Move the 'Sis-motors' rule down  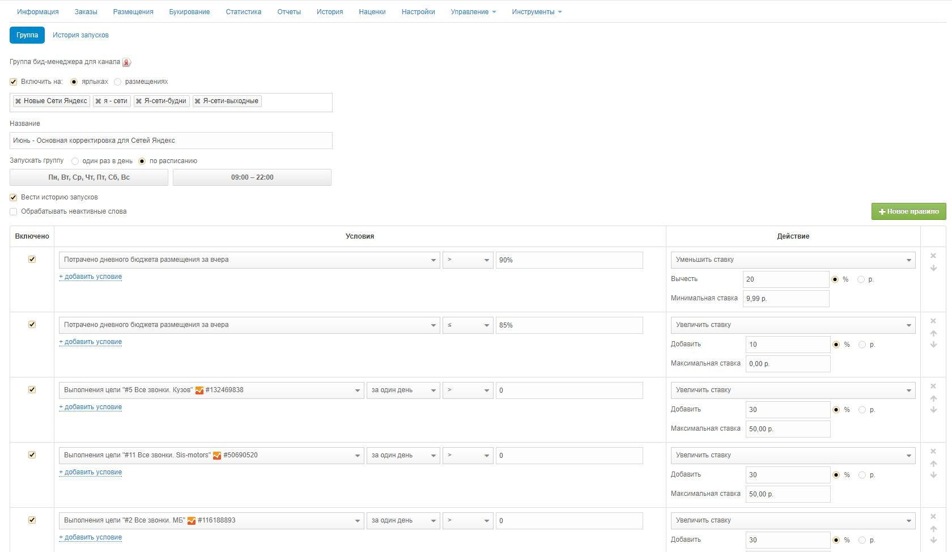click(933, 475)
